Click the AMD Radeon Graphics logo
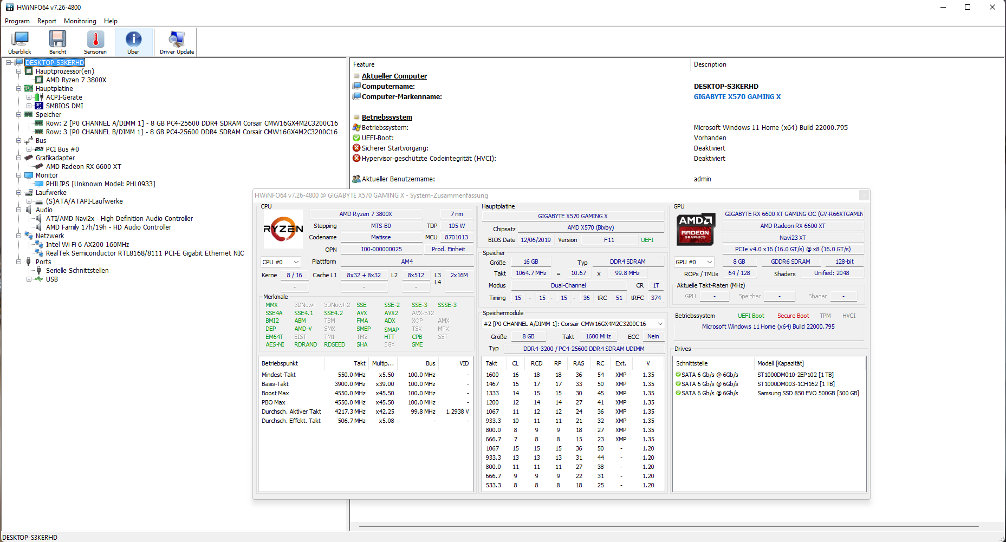 click(x=695, y=229)
